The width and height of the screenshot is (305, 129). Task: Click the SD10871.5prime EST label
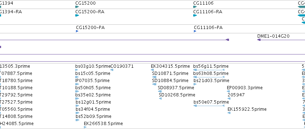coord(170,73)
